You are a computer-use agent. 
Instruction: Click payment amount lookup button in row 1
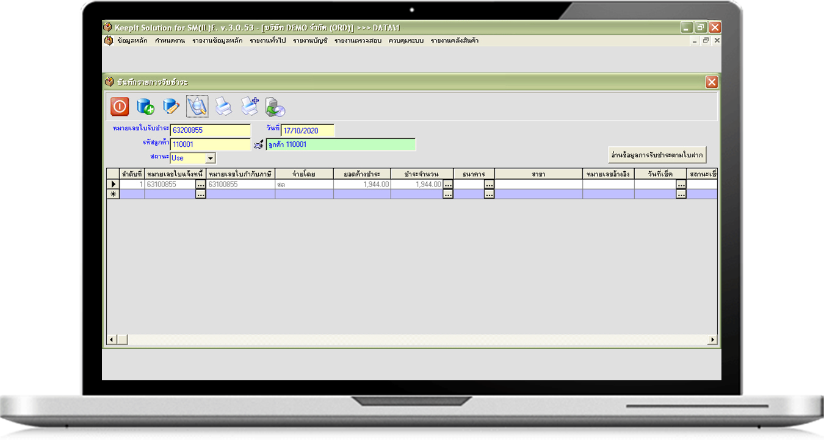pos(448,184)
